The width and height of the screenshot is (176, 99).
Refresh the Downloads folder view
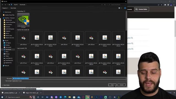tap(105, 5)
